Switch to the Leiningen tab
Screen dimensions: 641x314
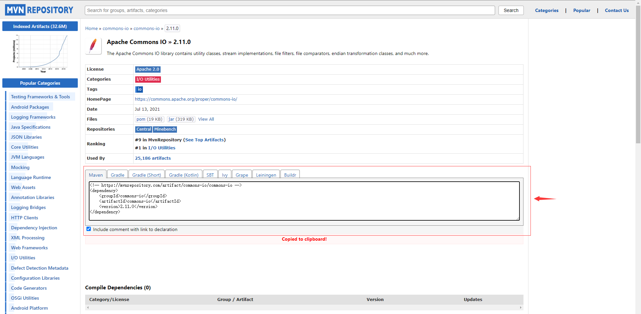(266, 175)
